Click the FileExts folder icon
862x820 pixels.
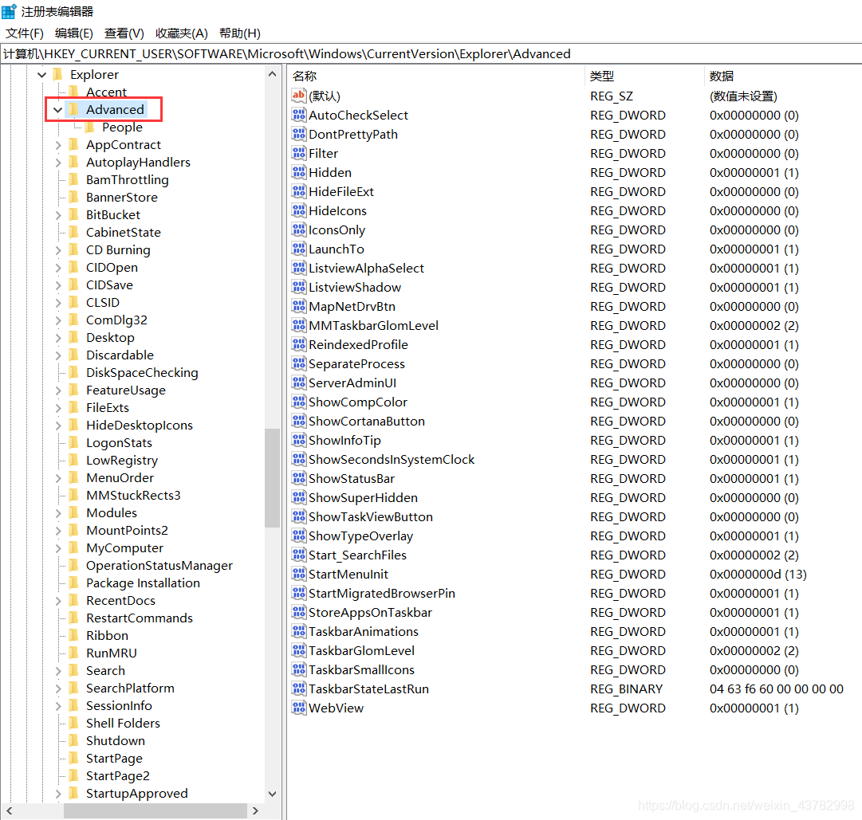[73, 407]
